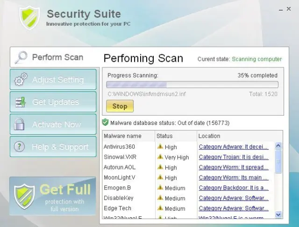Image resolution: width=299 pixels, height=227 pixels.
Task: Click the scroll down arrow of malware list
Action: 278,214
